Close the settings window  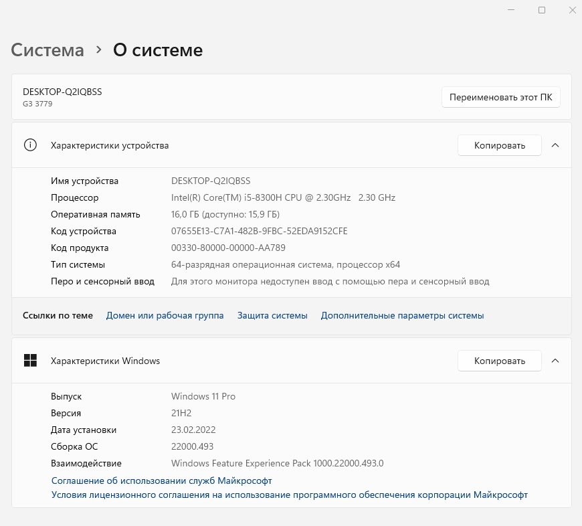click(573, 10)
